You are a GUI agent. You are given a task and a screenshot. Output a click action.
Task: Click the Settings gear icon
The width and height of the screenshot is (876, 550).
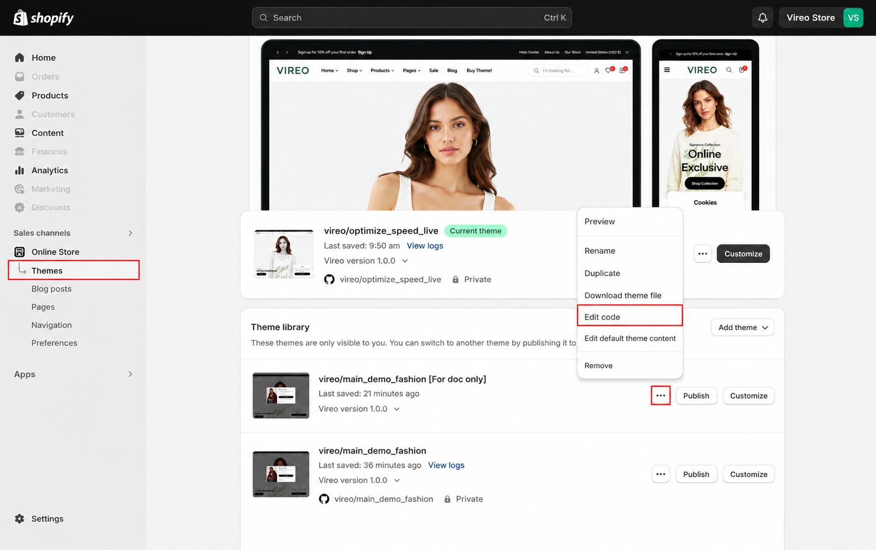click(x=19, y=518)
